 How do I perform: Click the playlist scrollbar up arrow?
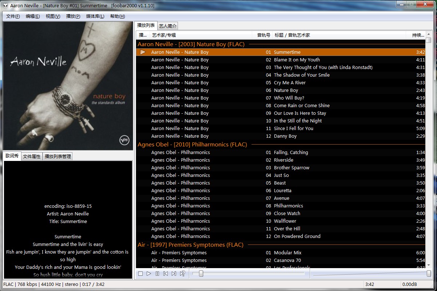[429, 35]
